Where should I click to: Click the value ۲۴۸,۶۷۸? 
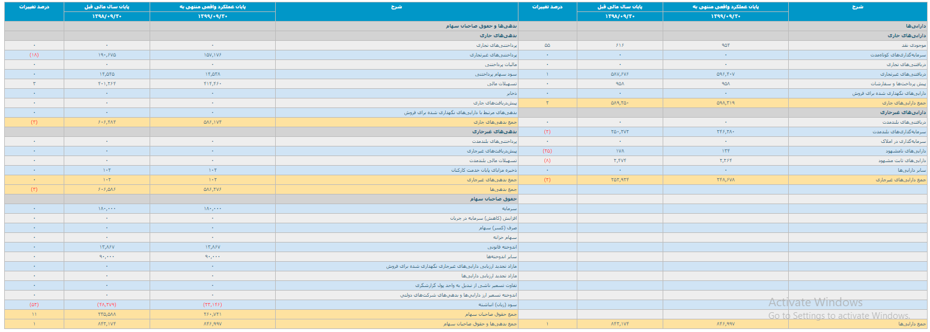coord(725,180)
